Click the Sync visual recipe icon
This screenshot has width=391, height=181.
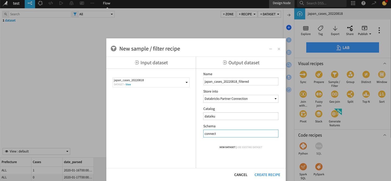tap(303, 75)
